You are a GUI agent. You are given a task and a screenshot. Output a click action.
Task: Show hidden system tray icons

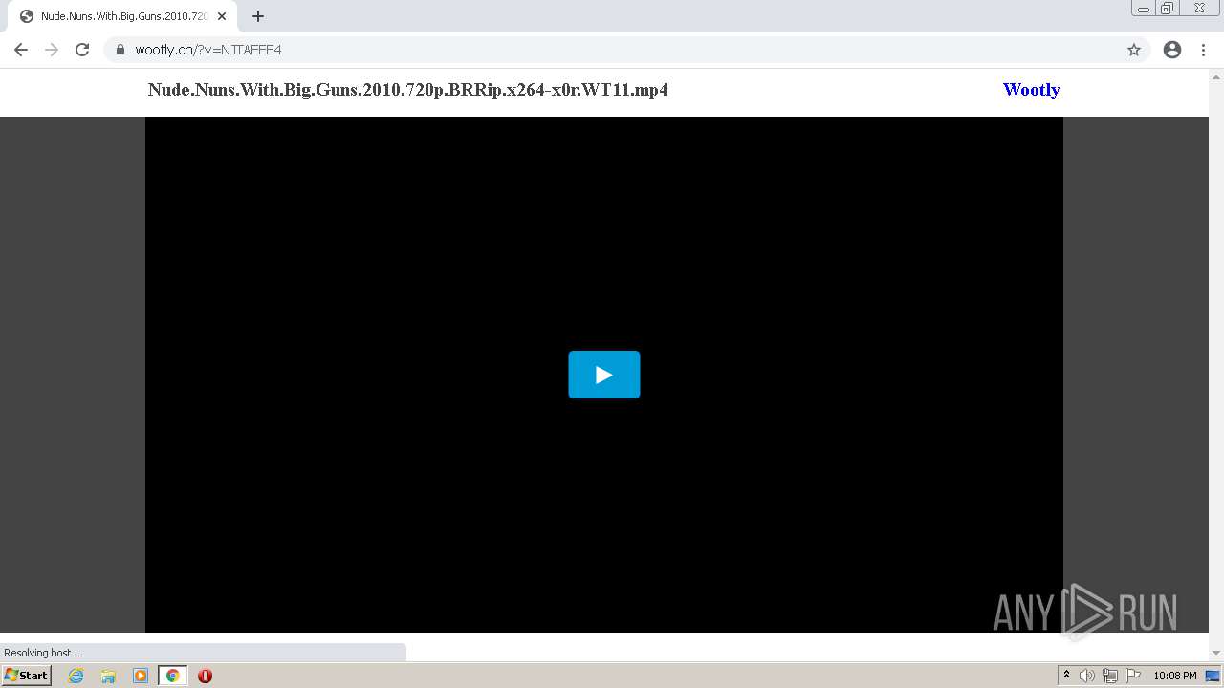click(x=1066, y=676)
